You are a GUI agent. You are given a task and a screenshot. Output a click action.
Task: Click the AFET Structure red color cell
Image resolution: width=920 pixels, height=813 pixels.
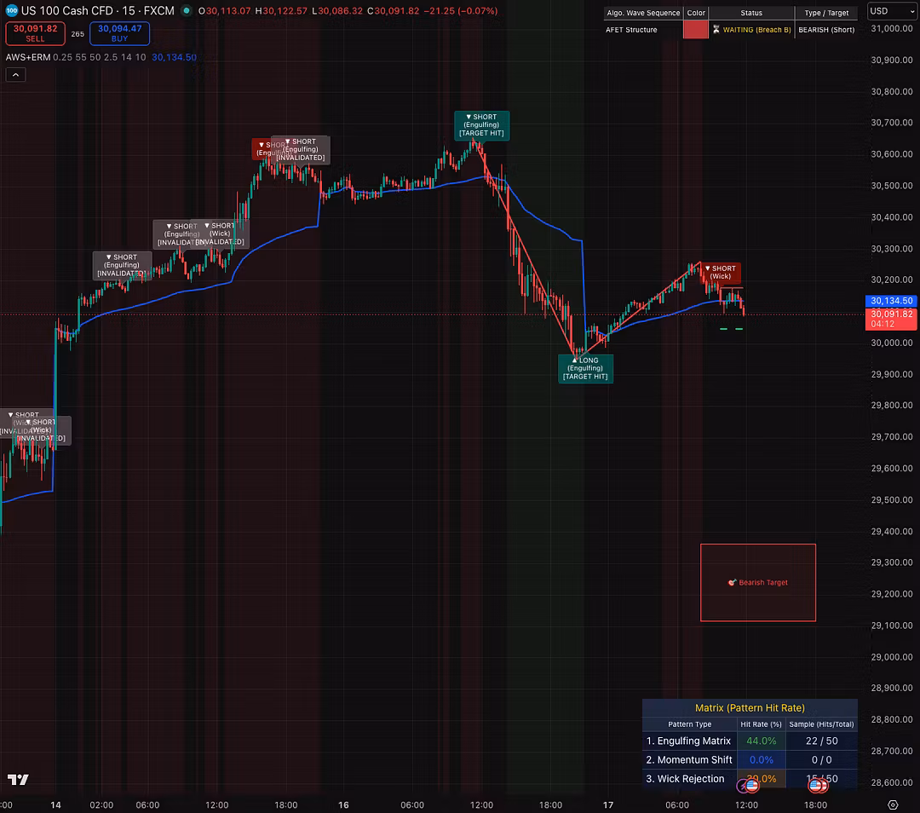click(696, 29)
